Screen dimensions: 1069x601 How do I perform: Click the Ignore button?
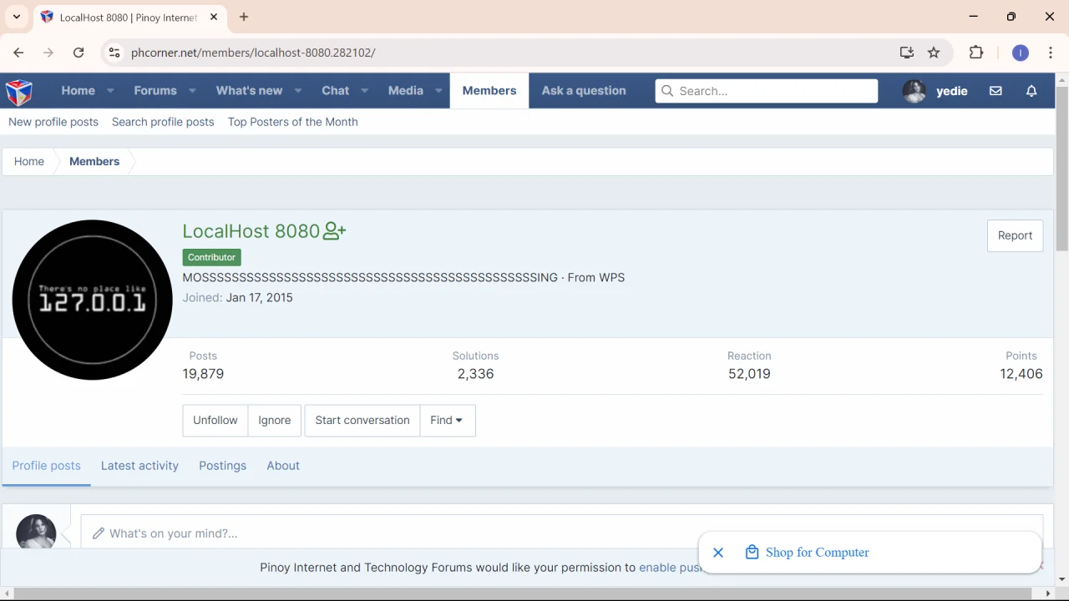tap(275, 421)
